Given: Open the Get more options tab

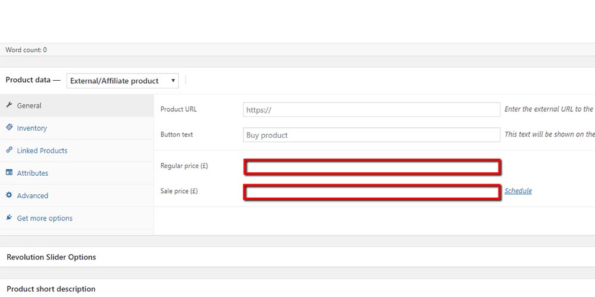Looking at the screenshot, I should [77, 218].
